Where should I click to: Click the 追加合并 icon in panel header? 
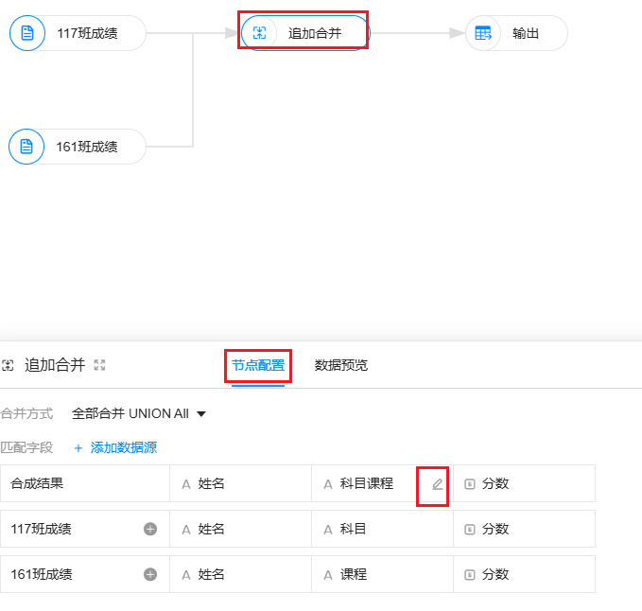pyautogui.click(x=9, y=365)
